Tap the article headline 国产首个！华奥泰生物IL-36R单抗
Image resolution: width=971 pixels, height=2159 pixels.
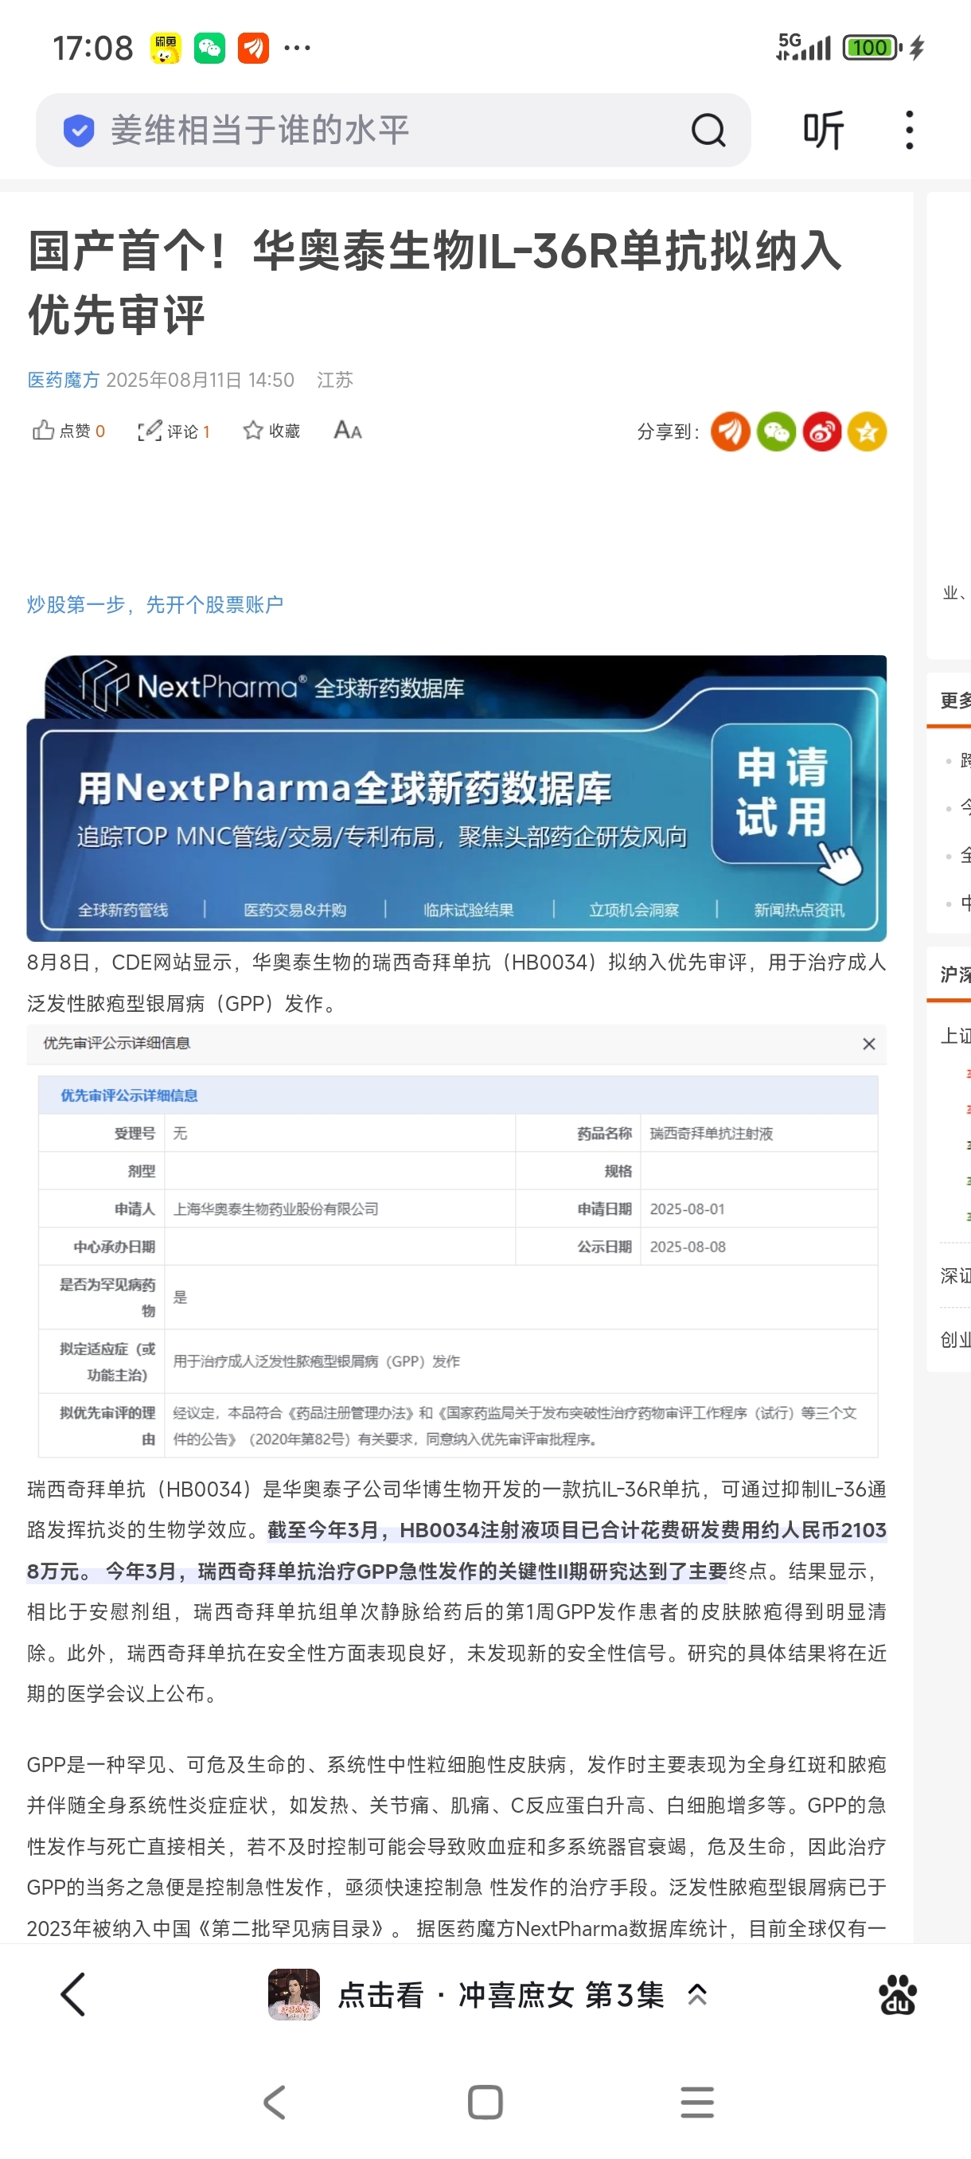tap(435, 283)
